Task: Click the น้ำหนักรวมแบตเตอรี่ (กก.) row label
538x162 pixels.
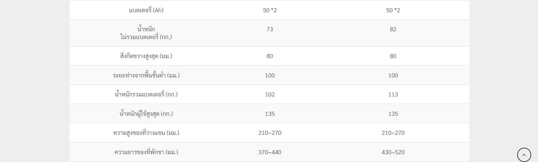Action: 146,94
